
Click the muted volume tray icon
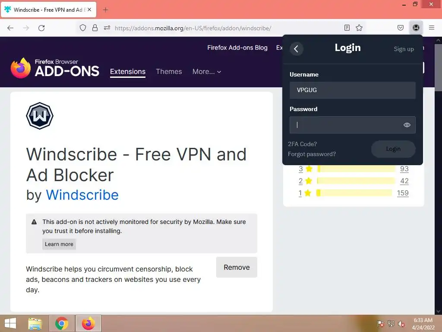[x=401, y=324]
